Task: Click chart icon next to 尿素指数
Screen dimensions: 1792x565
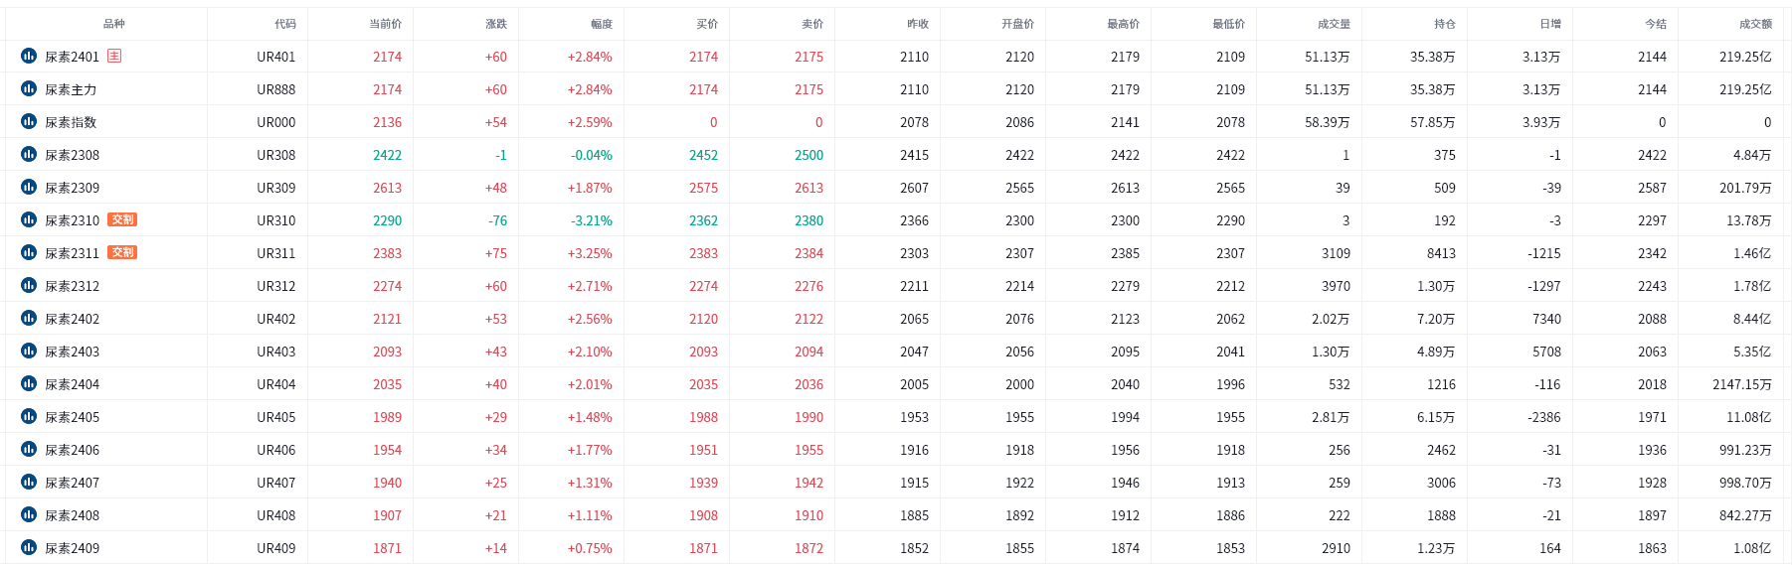Action: [29, 121]
